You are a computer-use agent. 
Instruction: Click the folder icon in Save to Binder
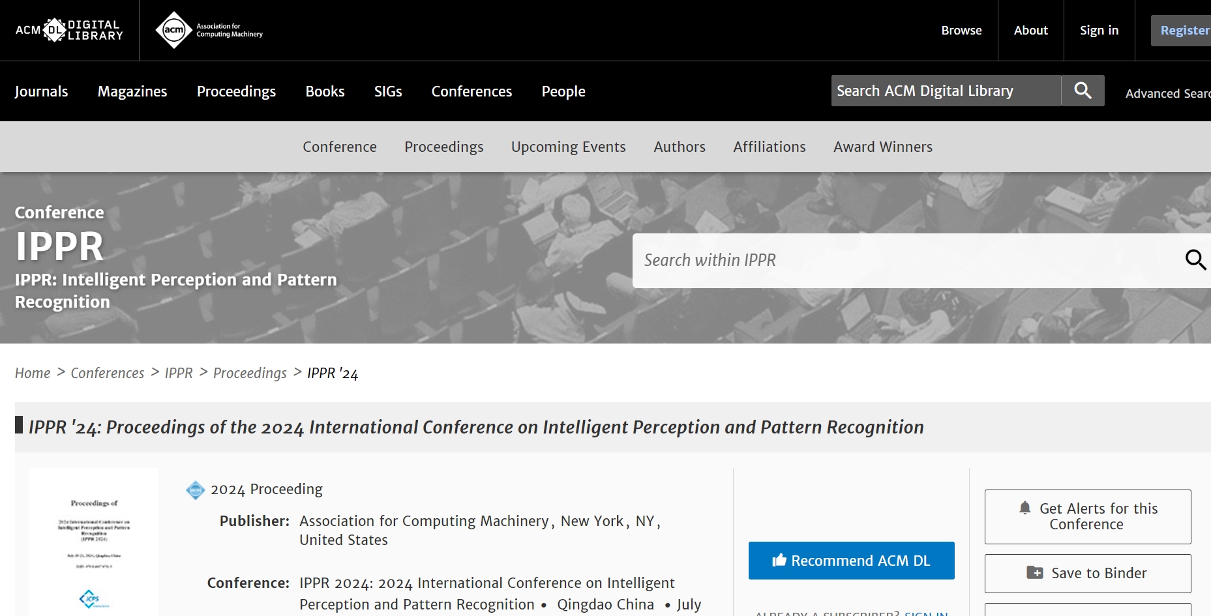[x=1035, y=573]
